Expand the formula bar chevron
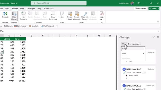 pyautogui.click(x=158, y=31)
